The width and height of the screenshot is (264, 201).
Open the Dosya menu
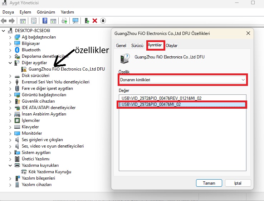(8, 12)
